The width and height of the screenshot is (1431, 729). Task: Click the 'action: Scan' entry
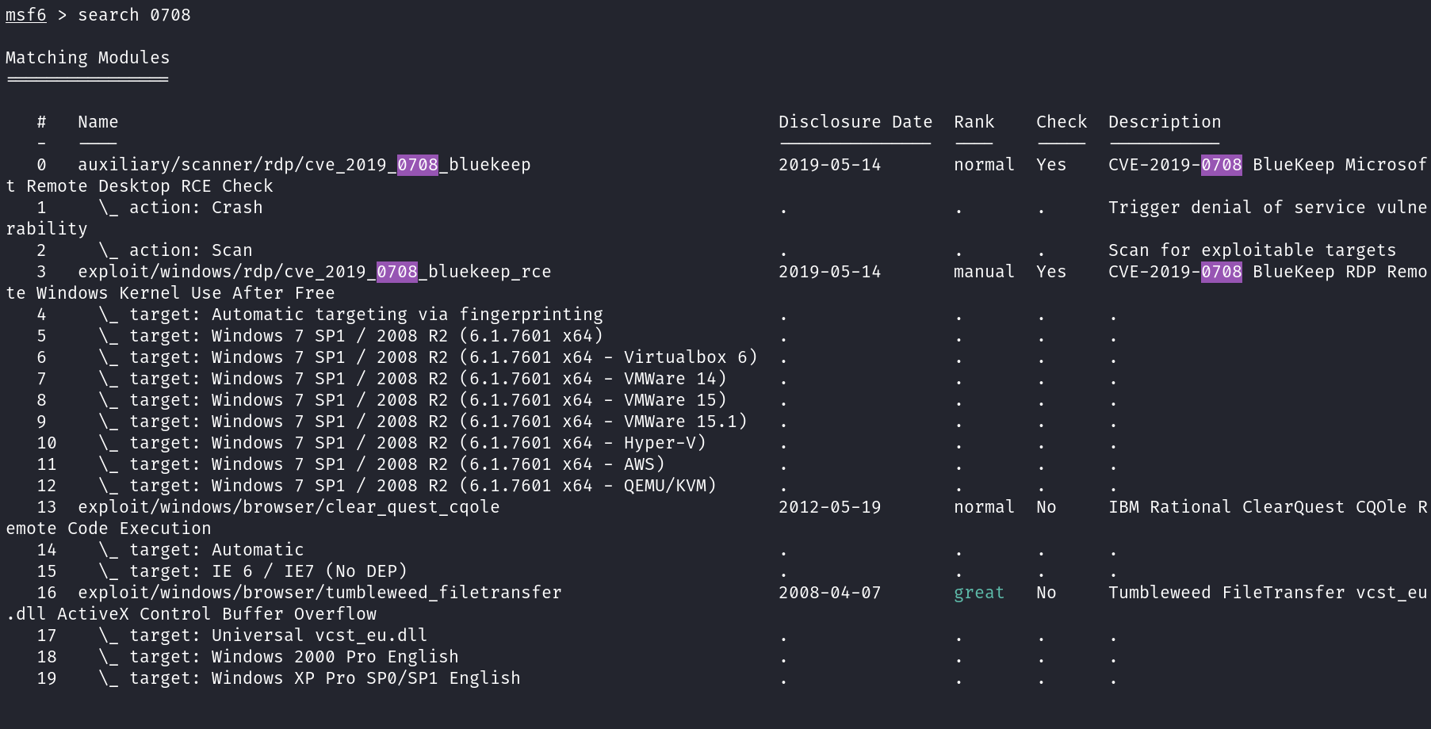tap(190, 250)
